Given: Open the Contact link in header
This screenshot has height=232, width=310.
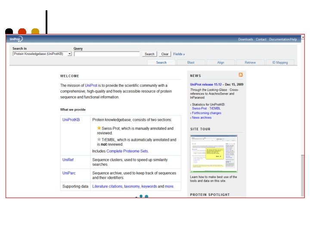Looking at the screenshot, I should 261,39.
